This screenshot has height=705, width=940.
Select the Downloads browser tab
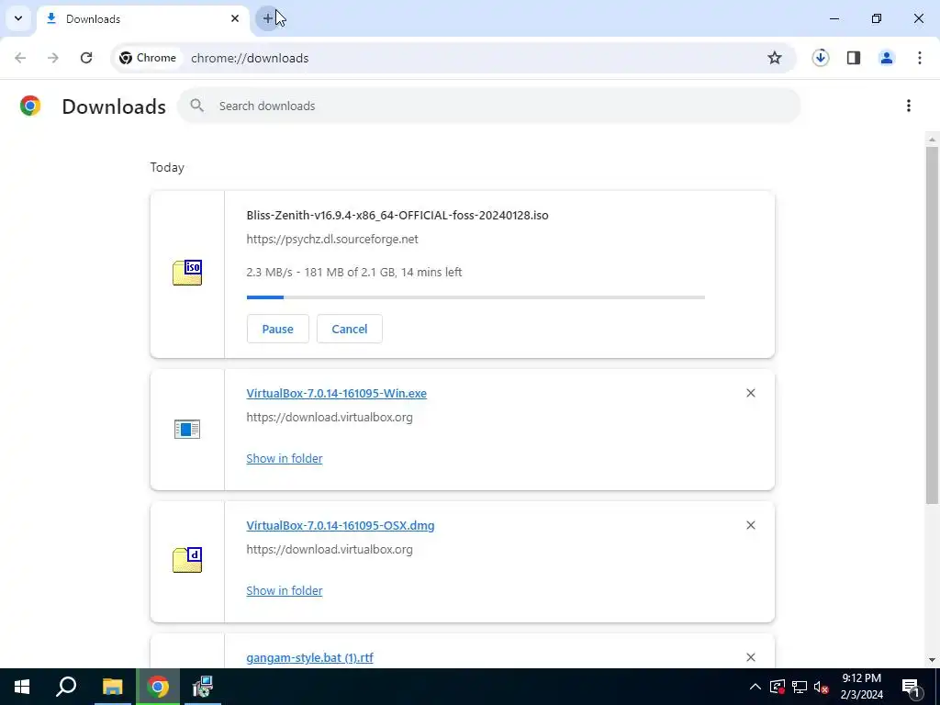coord(142,19)
